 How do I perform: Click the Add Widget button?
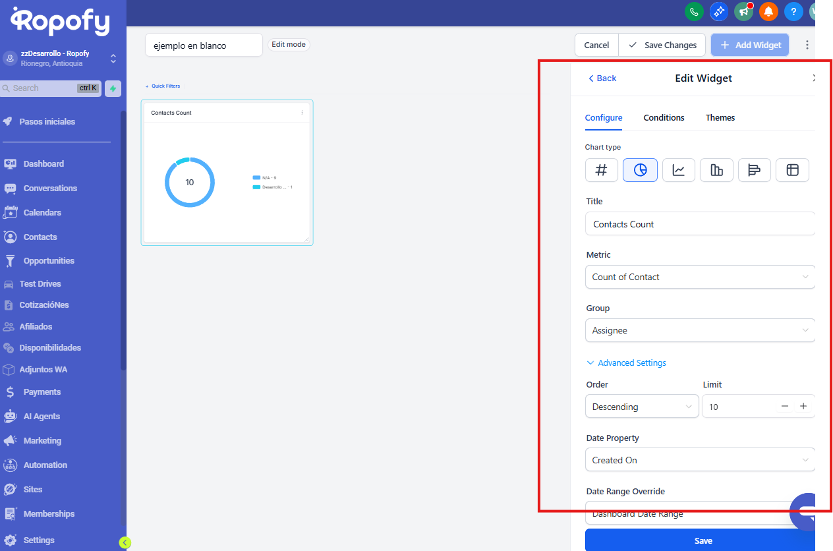(750, 45)
